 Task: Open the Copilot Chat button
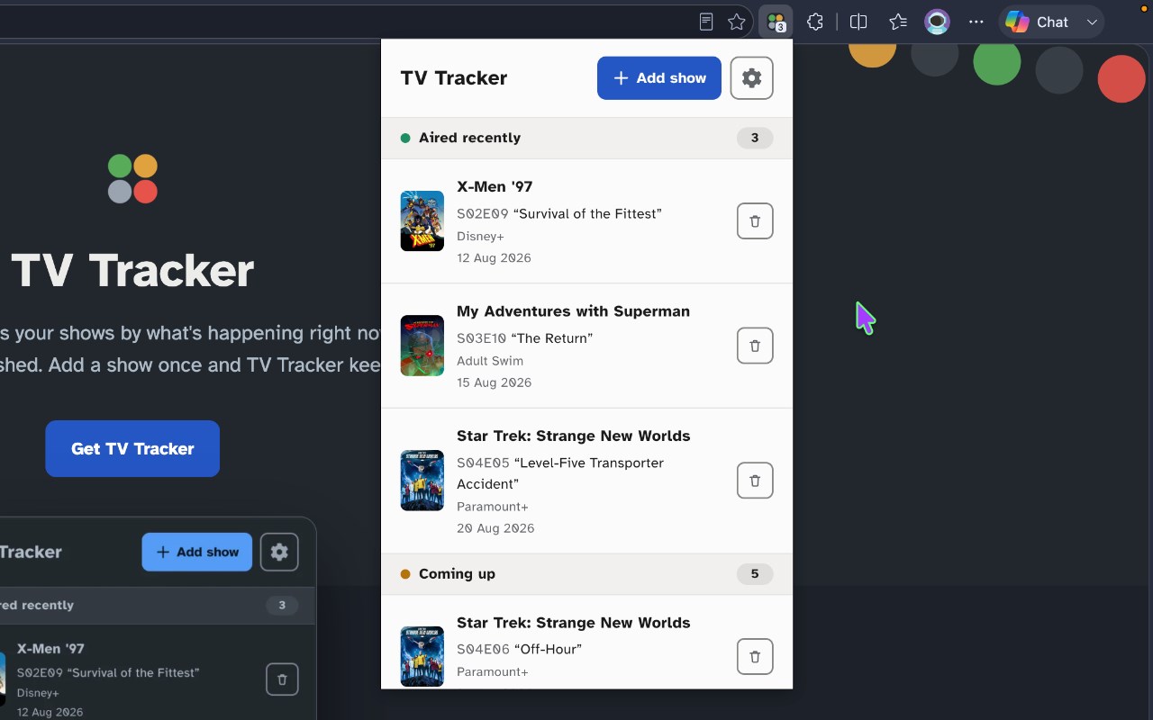click(1037, 22)
